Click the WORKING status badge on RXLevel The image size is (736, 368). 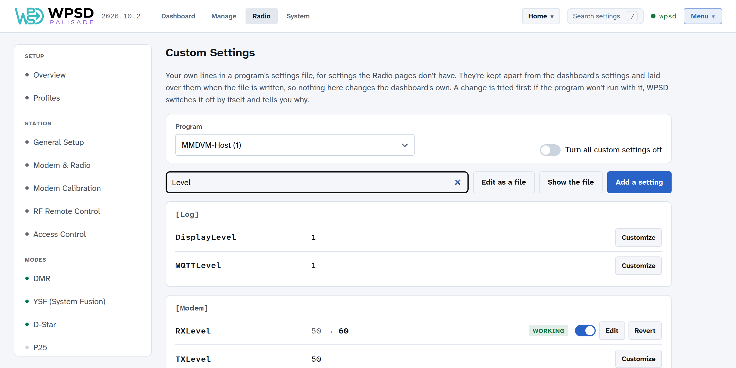(x=548, y=331)
